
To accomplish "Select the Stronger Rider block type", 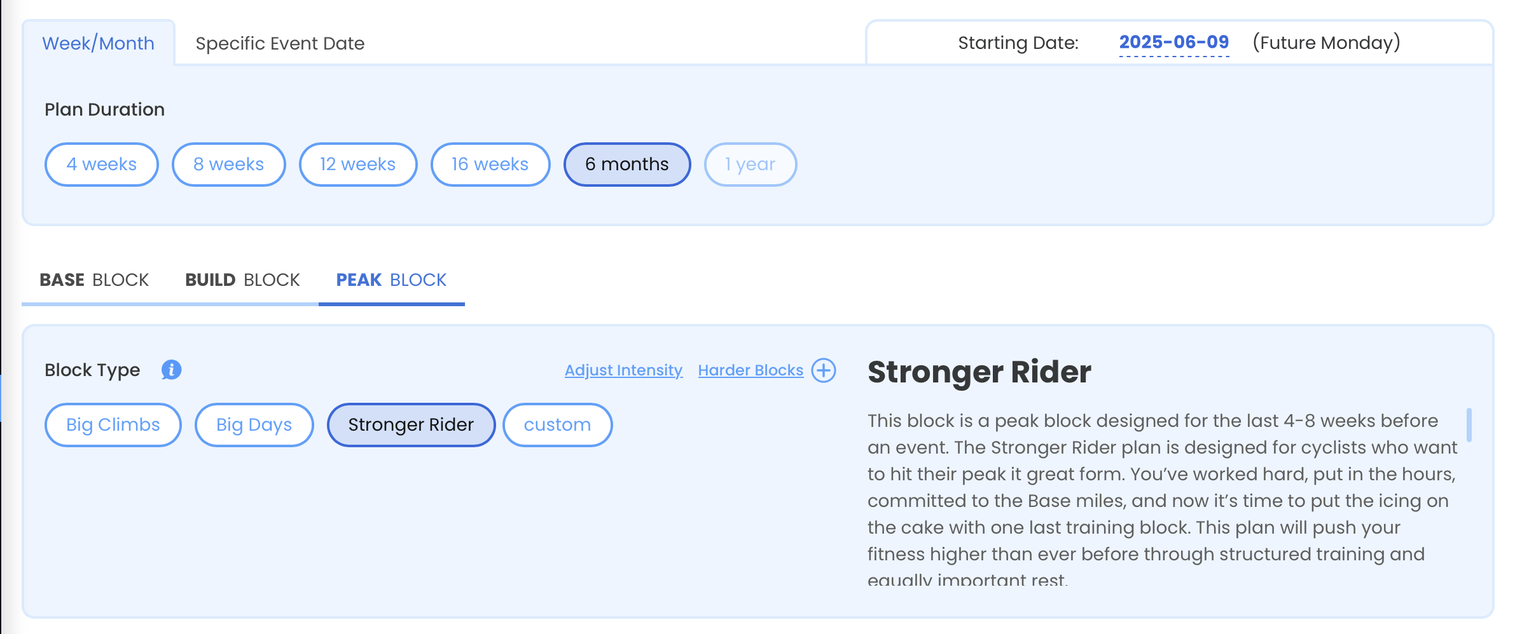I will (x=411, y=425).
